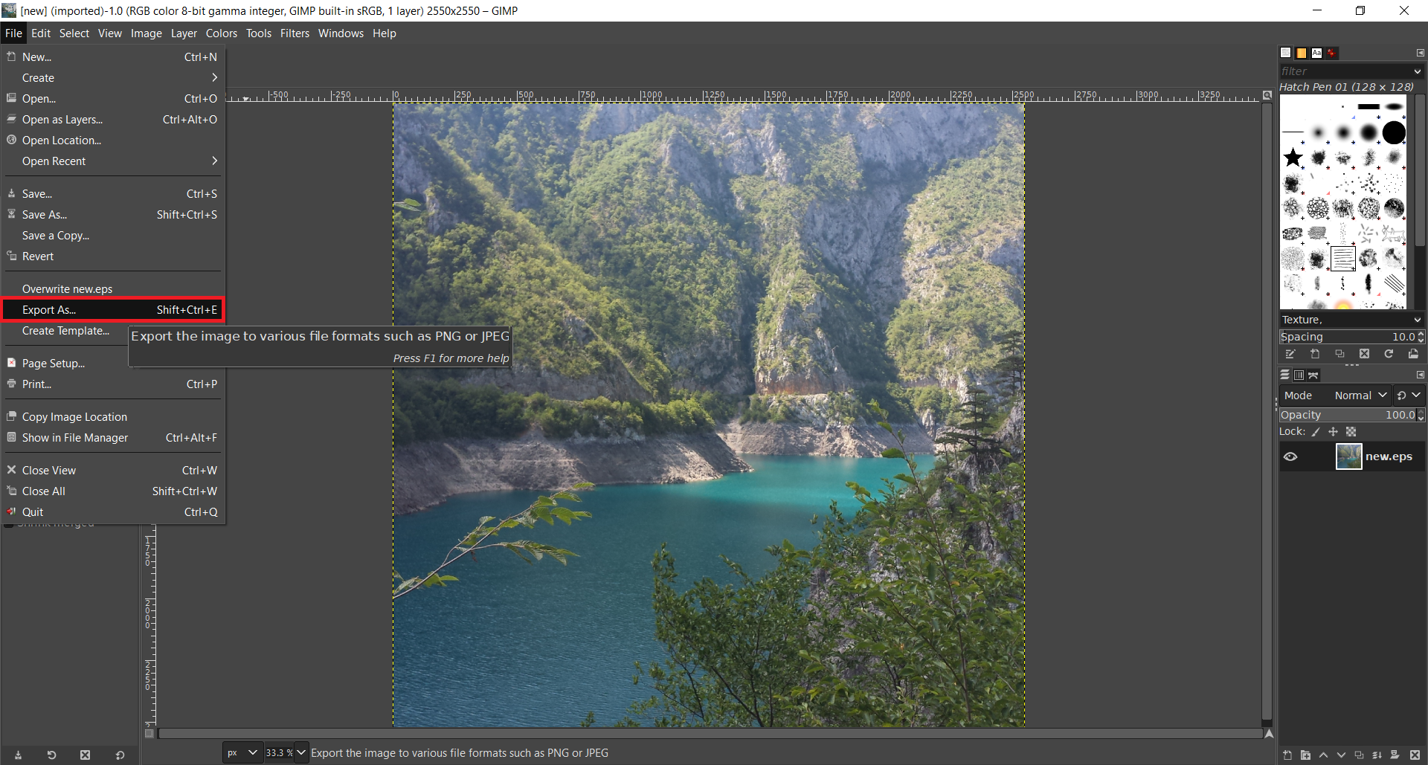Open the layer Mode dropdown showing Normal

pos(1360,396)
